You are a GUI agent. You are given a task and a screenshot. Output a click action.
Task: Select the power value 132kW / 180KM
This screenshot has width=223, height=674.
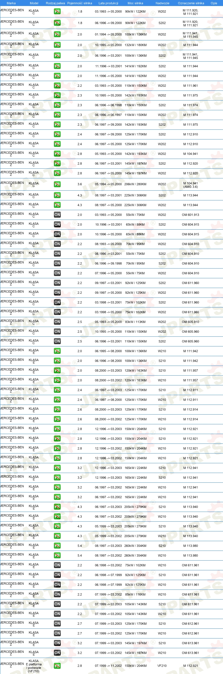click(x=135, y=45)
